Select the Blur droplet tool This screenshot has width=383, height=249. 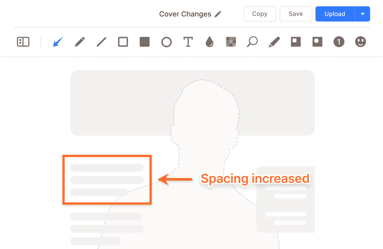209,42
